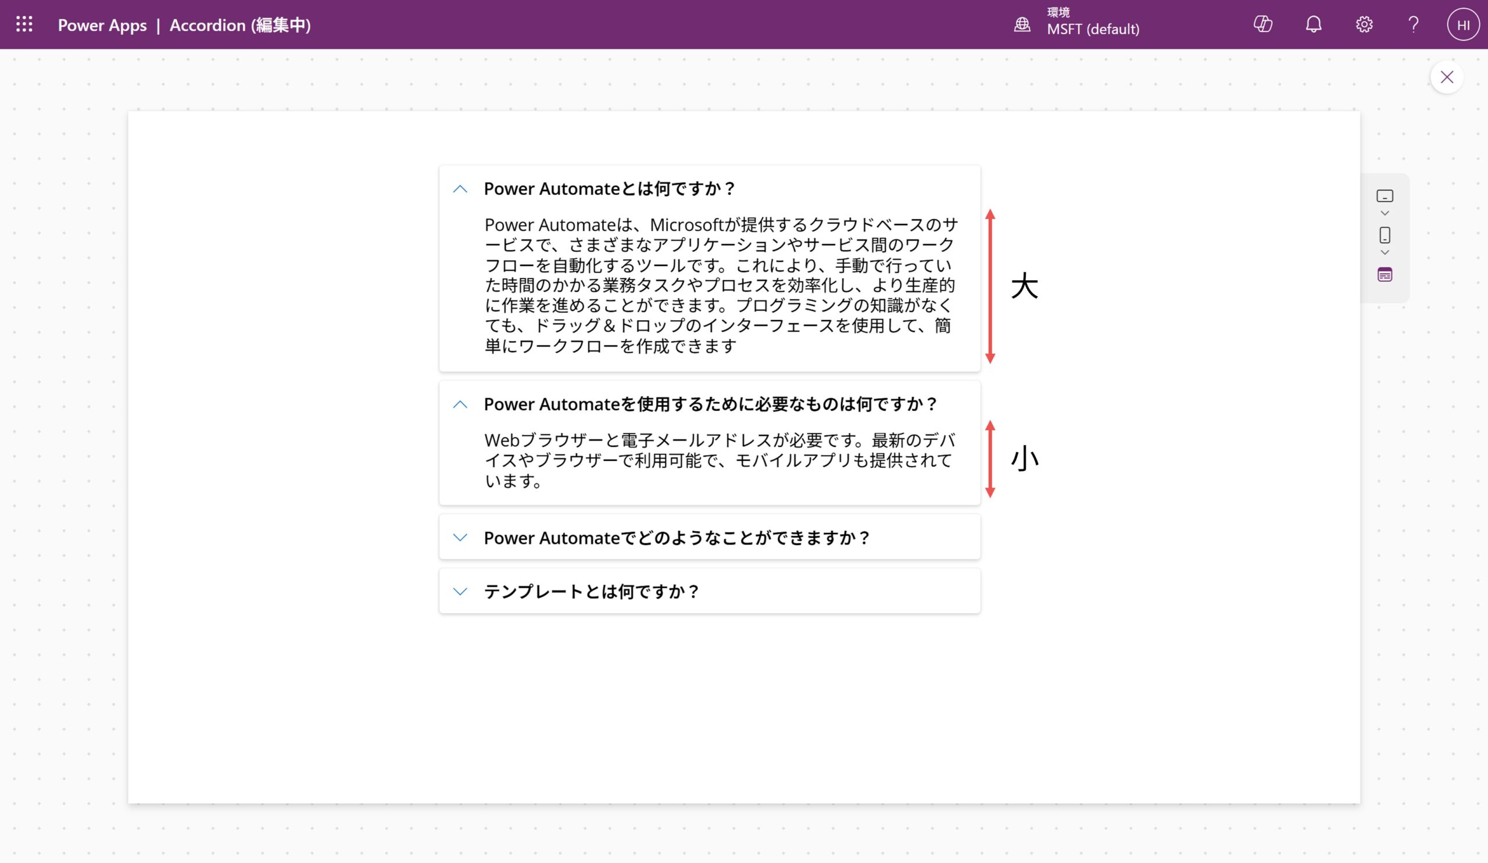Expand tablet device options chevron
This screenshot has height=863, width=1488.
[1385, 213]
